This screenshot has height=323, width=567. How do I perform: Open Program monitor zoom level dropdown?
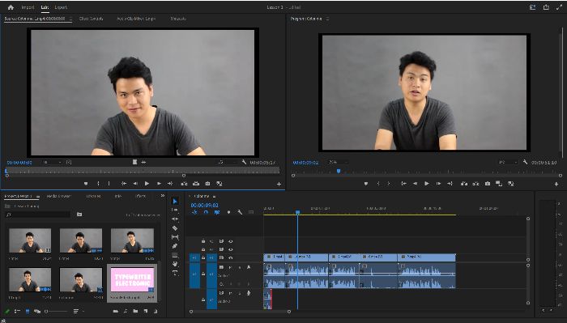pyautogui.click(x=337, y=162)
